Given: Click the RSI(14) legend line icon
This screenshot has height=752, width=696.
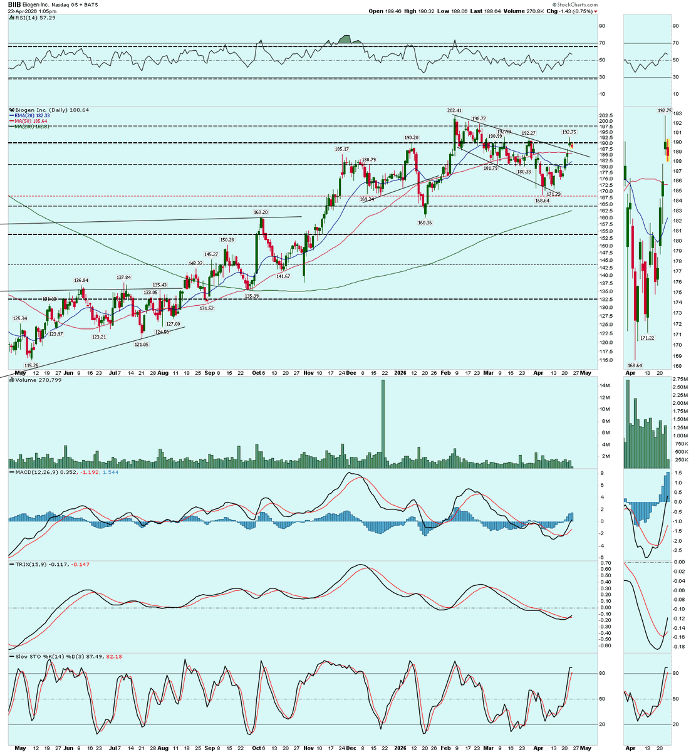Looking at the screenshot, I should pyautogui.click(x=11, y=18).
